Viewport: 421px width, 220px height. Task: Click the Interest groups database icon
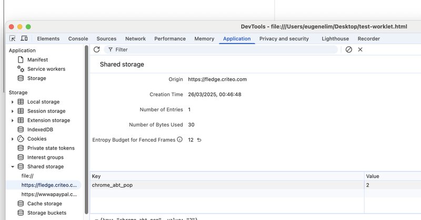[x=21, y=157]
